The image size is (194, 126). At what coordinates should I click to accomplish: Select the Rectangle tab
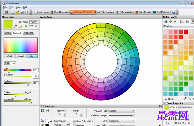[x=17, y=33]
